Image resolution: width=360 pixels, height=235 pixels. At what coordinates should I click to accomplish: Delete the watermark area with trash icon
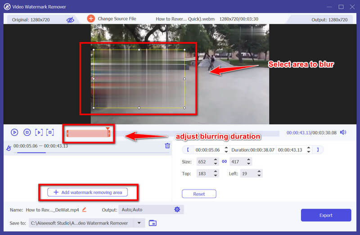pos(167,145)
